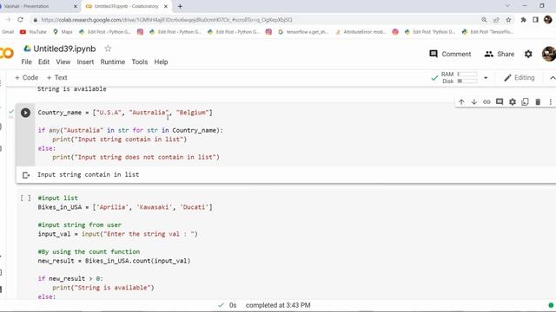Screen dimensions: 556x312
Task: Open the Insert menu
Action: (x=85, y=62)
